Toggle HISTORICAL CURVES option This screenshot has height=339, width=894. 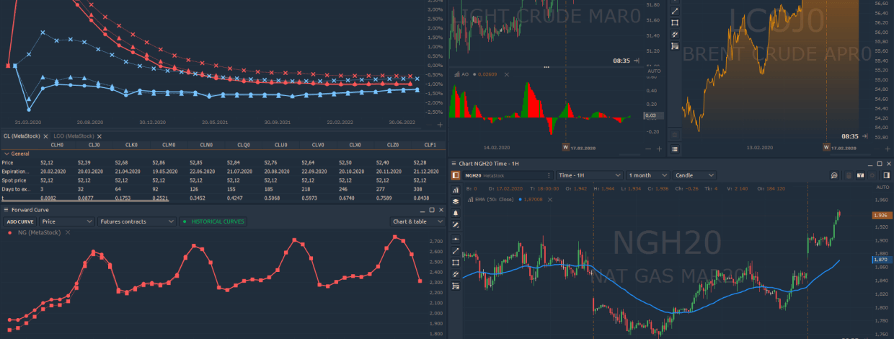tap(213, 221)
